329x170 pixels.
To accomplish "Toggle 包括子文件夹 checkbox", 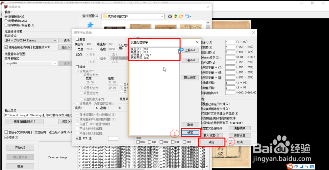I will [6, 132].
